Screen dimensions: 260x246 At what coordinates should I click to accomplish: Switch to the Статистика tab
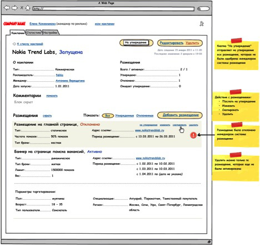click(34, 32)
